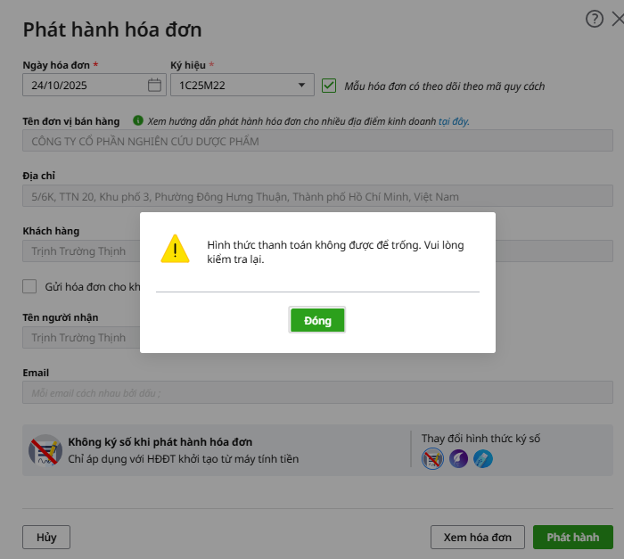The image size is (624, 559).
Task: Select the first no-signing option icon
Action: [x=432, y=459]
